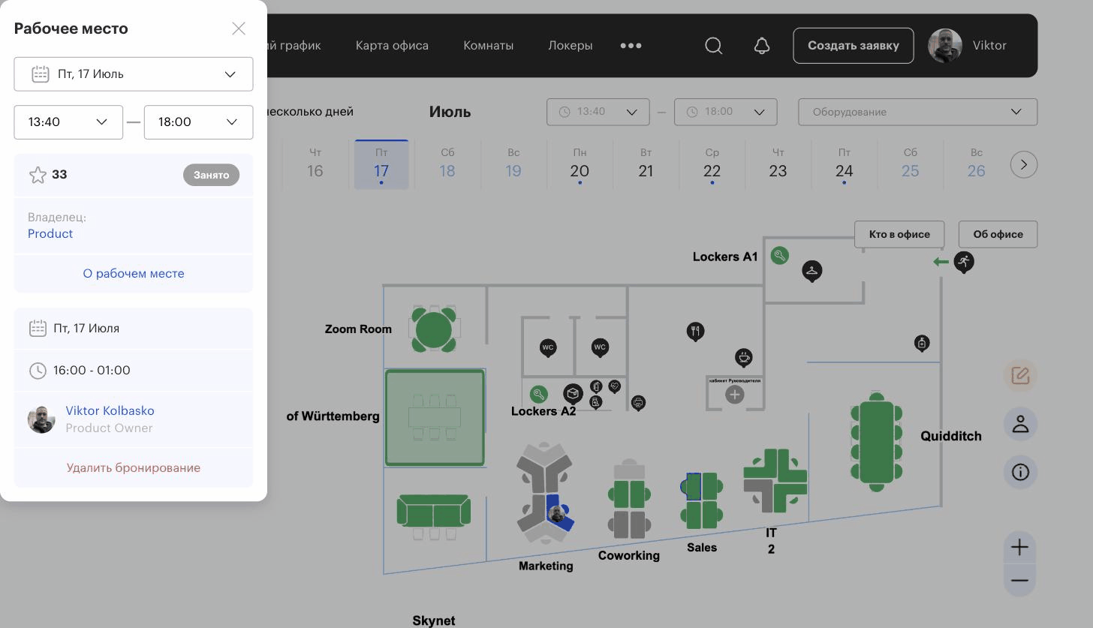Click the person icon on map sidebar
The image size is (1093, 628).
pos(1020,424)
